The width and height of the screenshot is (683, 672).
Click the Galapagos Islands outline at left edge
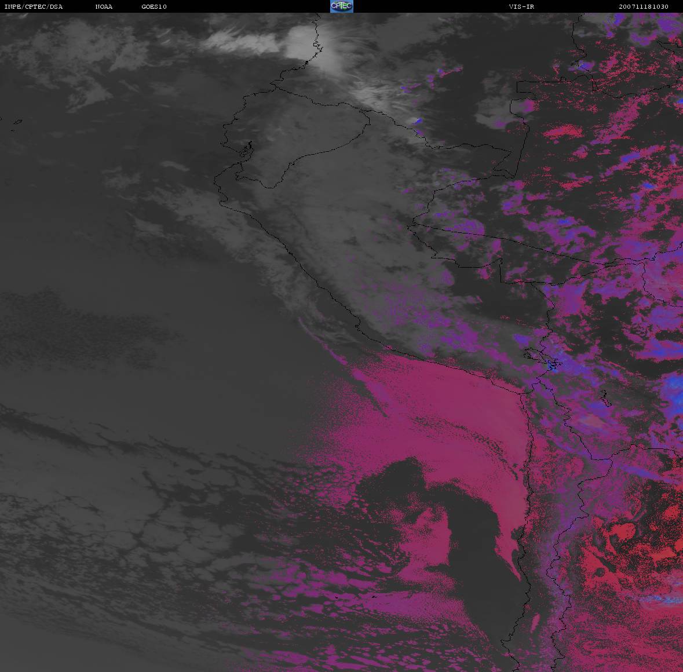16,122
